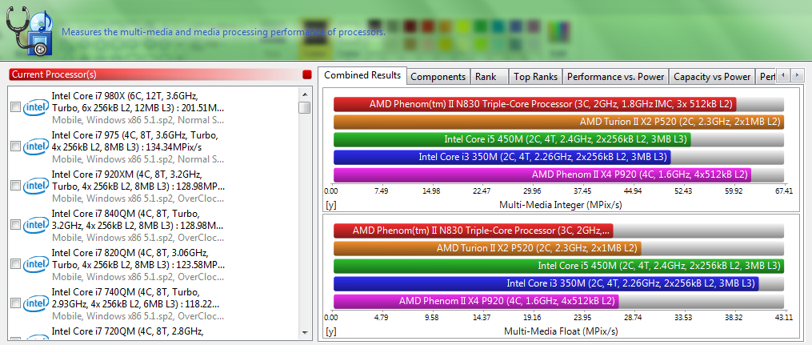Click orange Turion II P520 bar in Float chart
Screen dimensions: 812x345
pyautogui.click(x=487, y=248)
